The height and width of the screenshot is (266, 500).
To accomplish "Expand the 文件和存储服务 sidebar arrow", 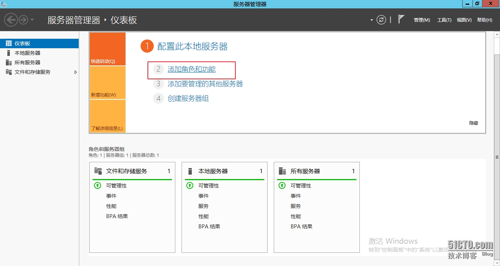I will point(76,72).
